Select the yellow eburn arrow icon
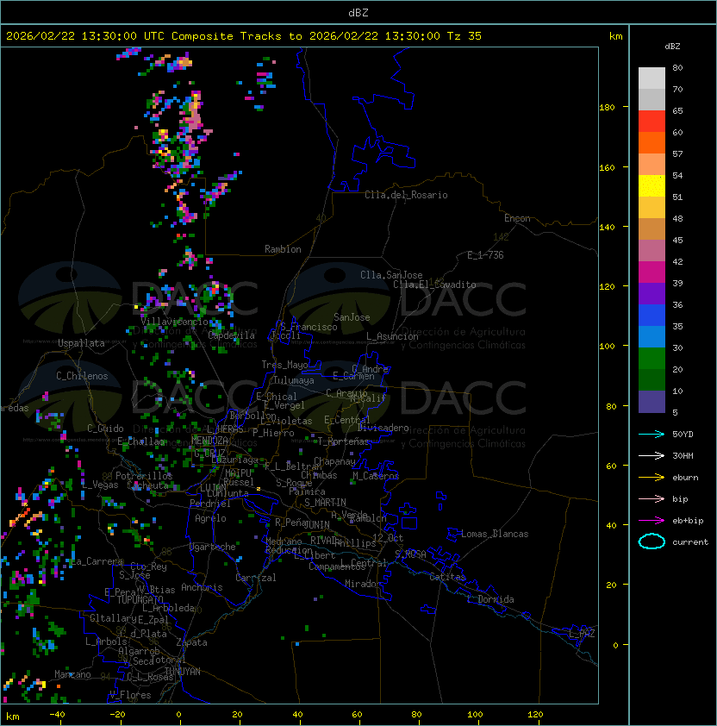The width and height of the screenshot is (717, 726). [x=652, y=478]
